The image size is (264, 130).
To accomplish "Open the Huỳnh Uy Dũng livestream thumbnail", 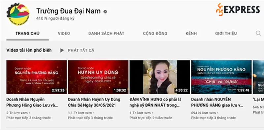I will [x=98, y=77].
